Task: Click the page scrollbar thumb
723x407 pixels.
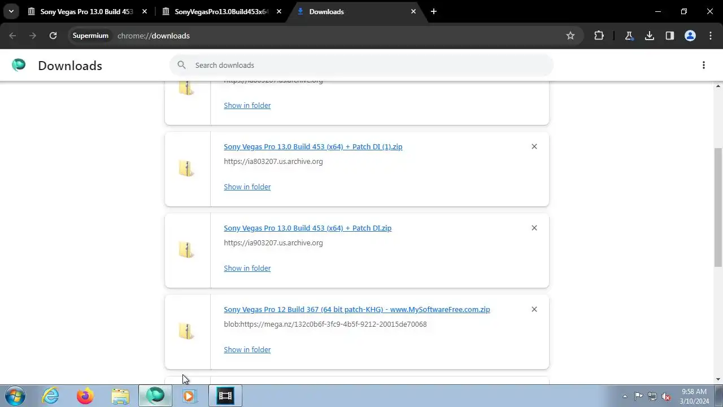Action: coord(718,207)
